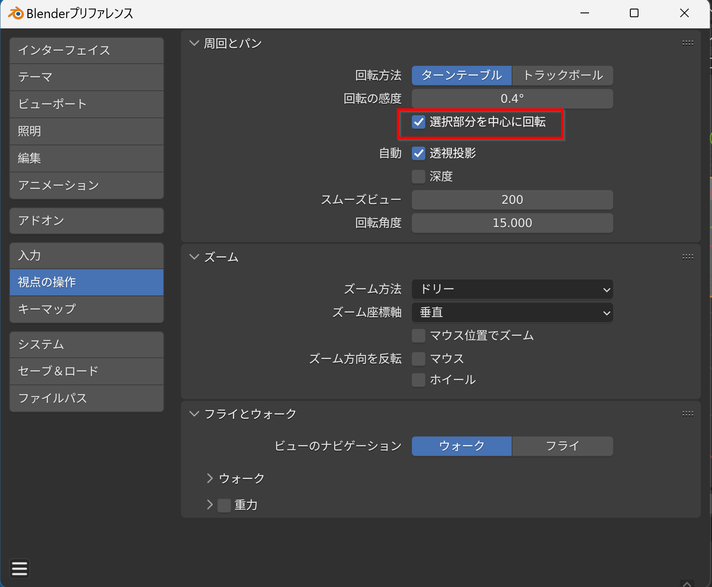Collapse the 周回とパン panel

(x=194, y=43)
